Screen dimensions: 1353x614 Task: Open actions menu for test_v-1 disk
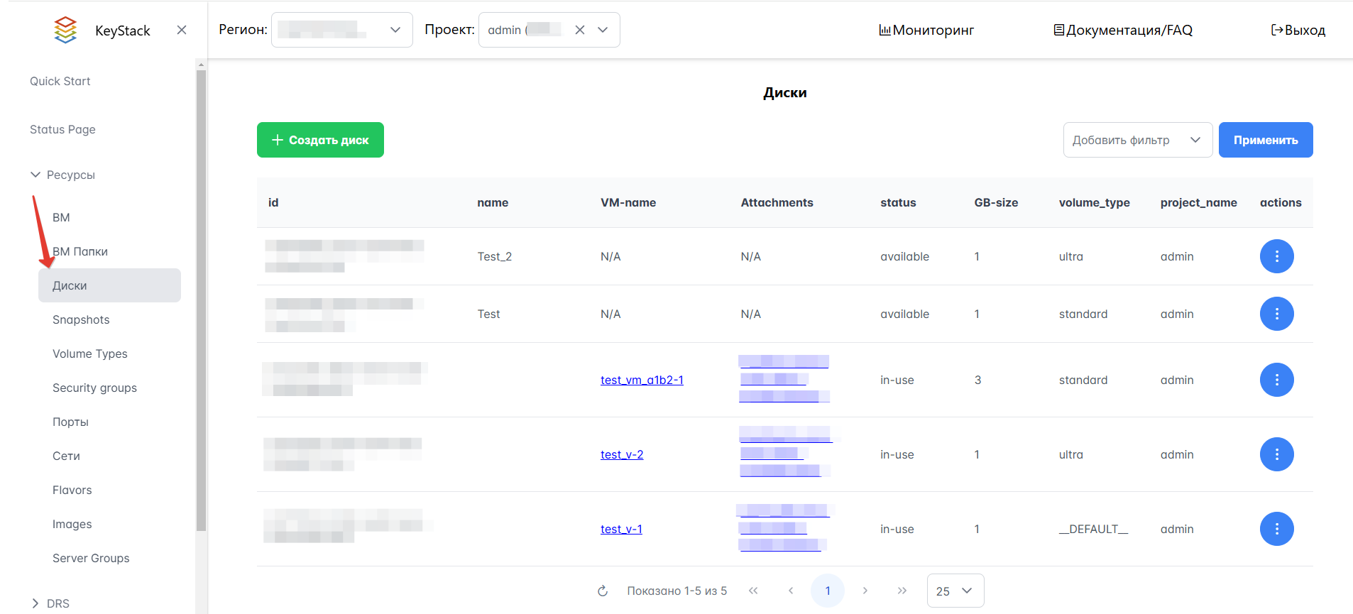coord(1276,529)
